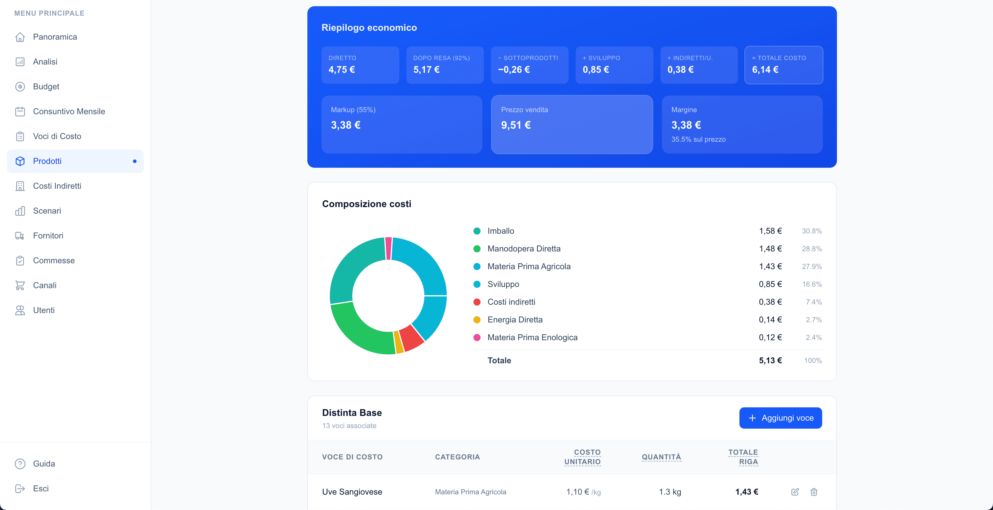Image resolution: width=993 pixels, height=510 pixels.
Task: Open the Canali page
Action: [75, 285]
